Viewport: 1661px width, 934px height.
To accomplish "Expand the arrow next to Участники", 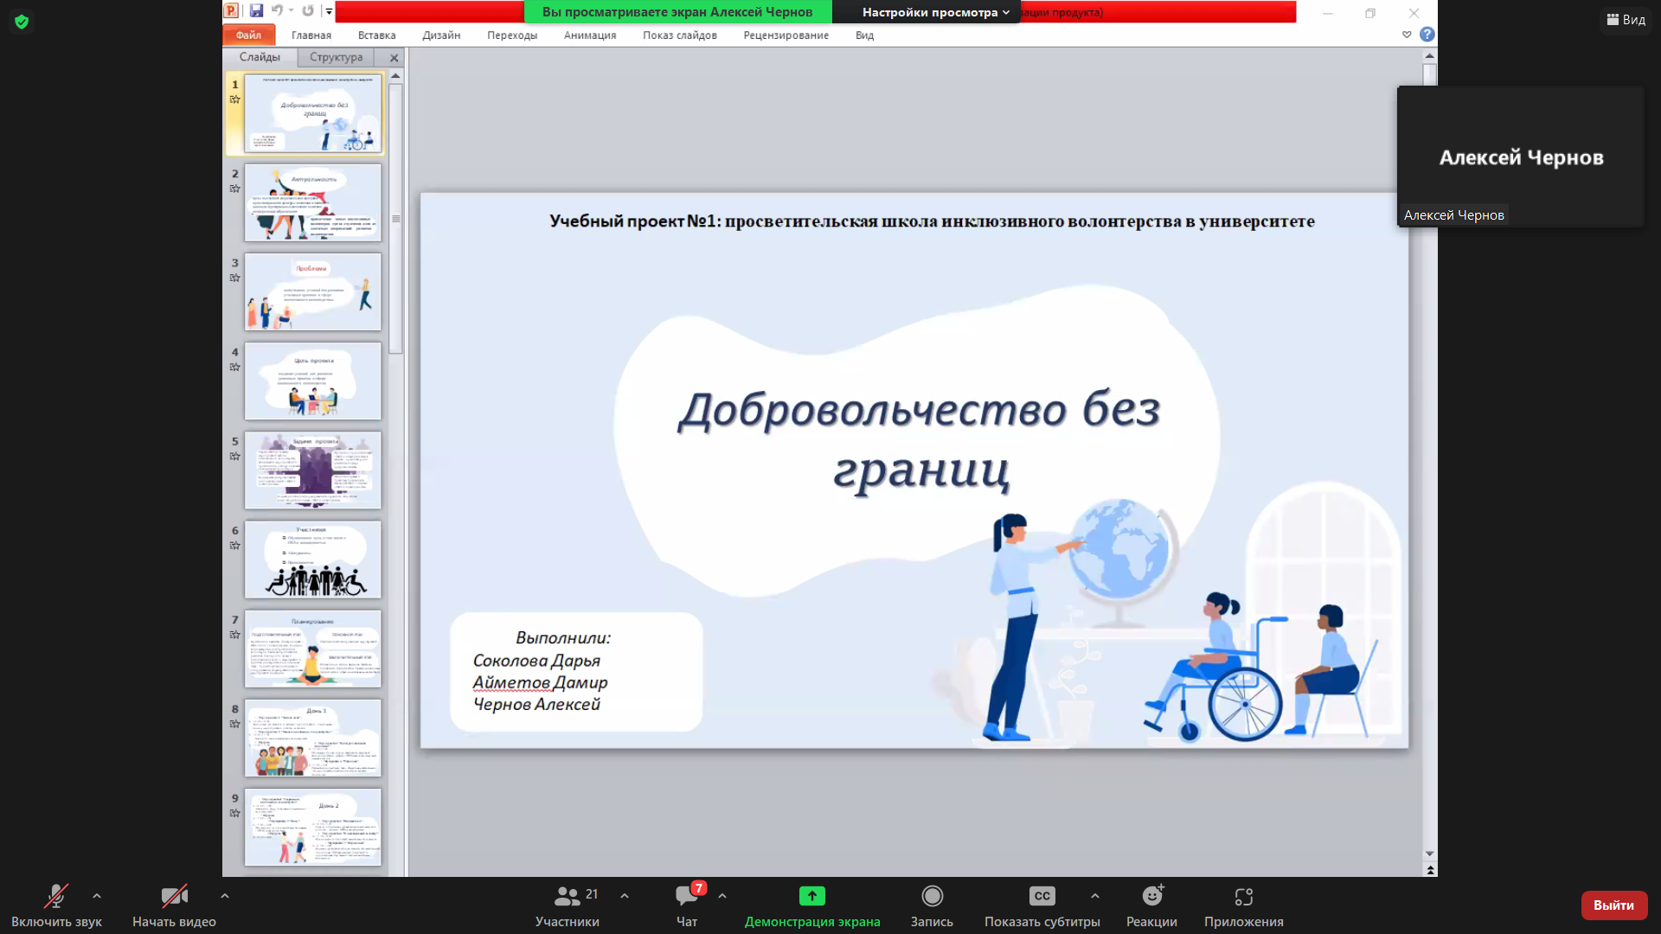I will pyautogui.click(x=625, y=896).
